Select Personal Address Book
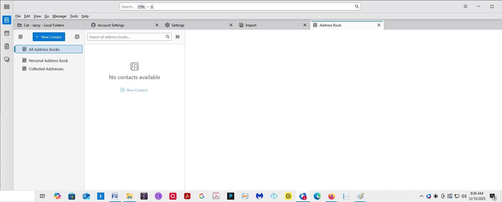 coord(49,61)
